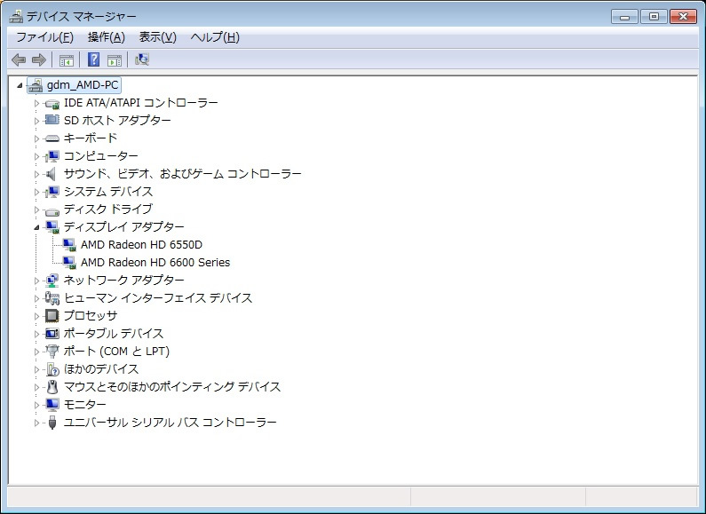Expand ユニバーサル シリアル バス コントローラー node

pos(37,423)
